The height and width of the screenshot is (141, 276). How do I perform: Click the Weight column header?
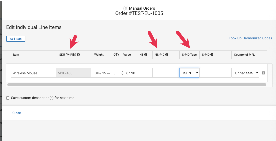[99, 55]
